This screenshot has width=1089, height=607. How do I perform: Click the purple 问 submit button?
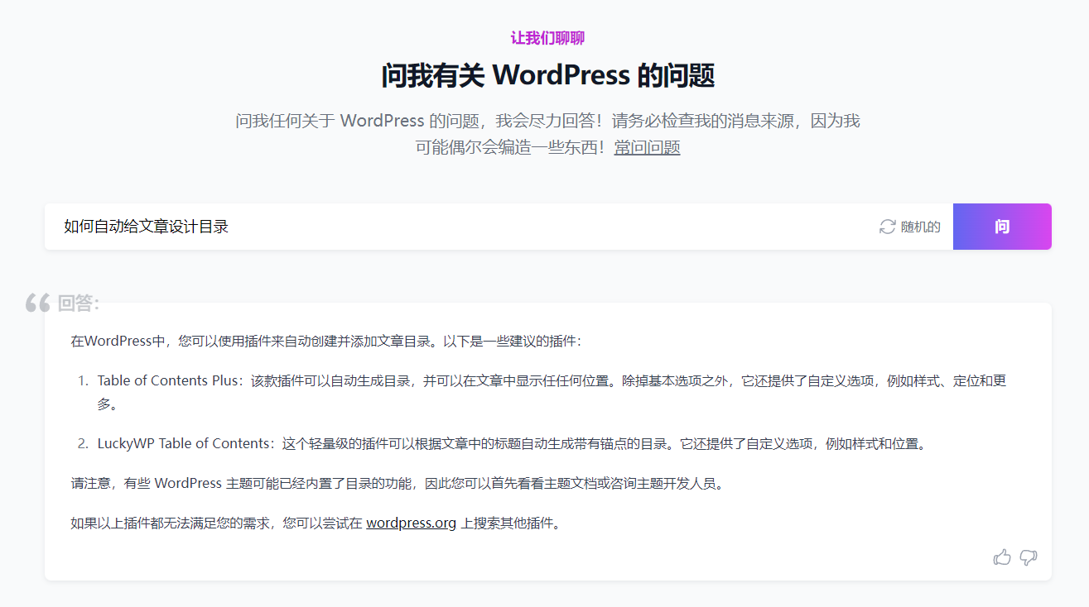(1002, 227)
